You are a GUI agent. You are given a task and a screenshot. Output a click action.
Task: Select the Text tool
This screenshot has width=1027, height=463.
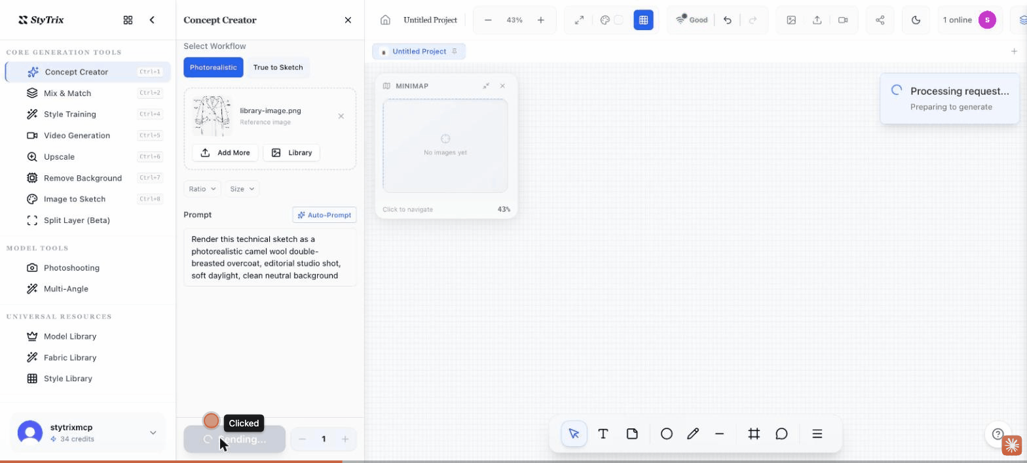[603, 434]
